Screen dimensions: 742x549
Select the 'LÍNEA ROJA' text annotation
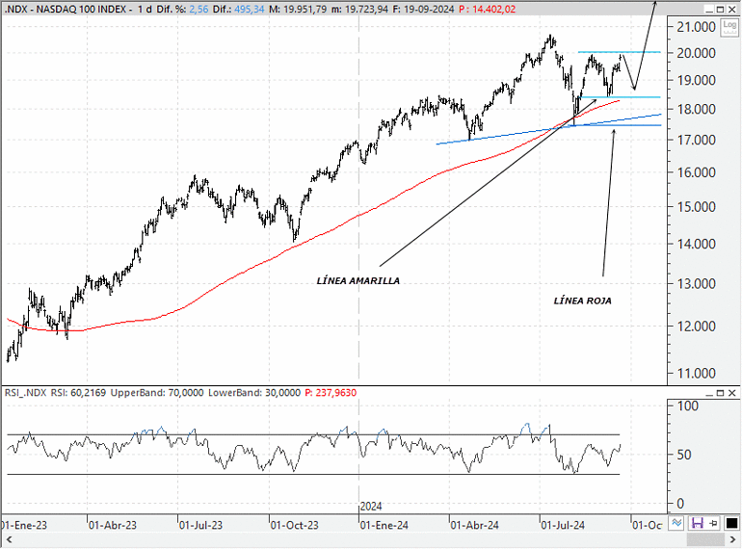point(583,301)
